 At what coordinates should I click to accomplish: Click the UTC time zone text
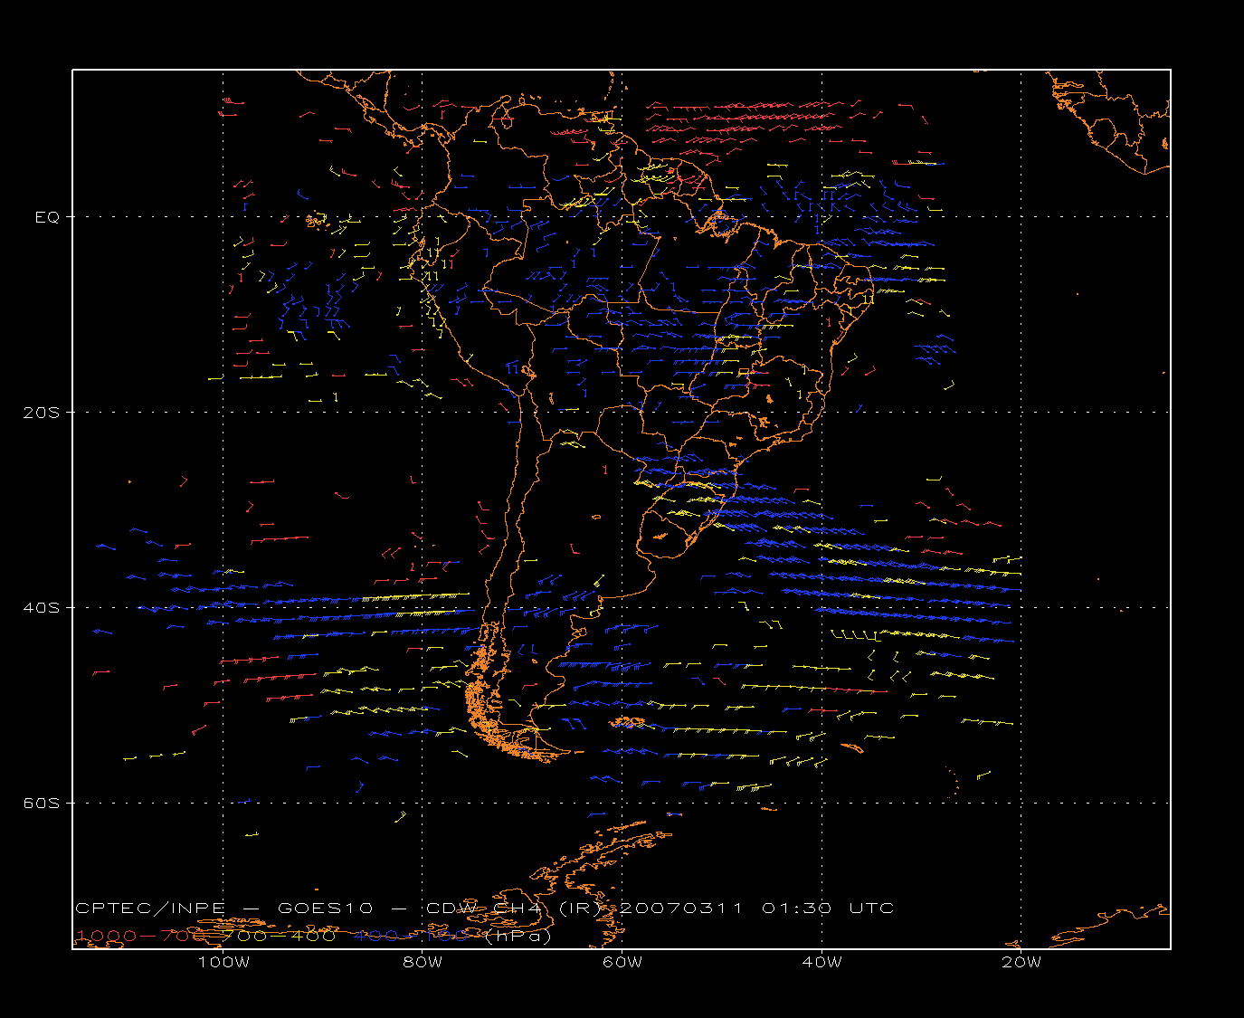(871, 908)
